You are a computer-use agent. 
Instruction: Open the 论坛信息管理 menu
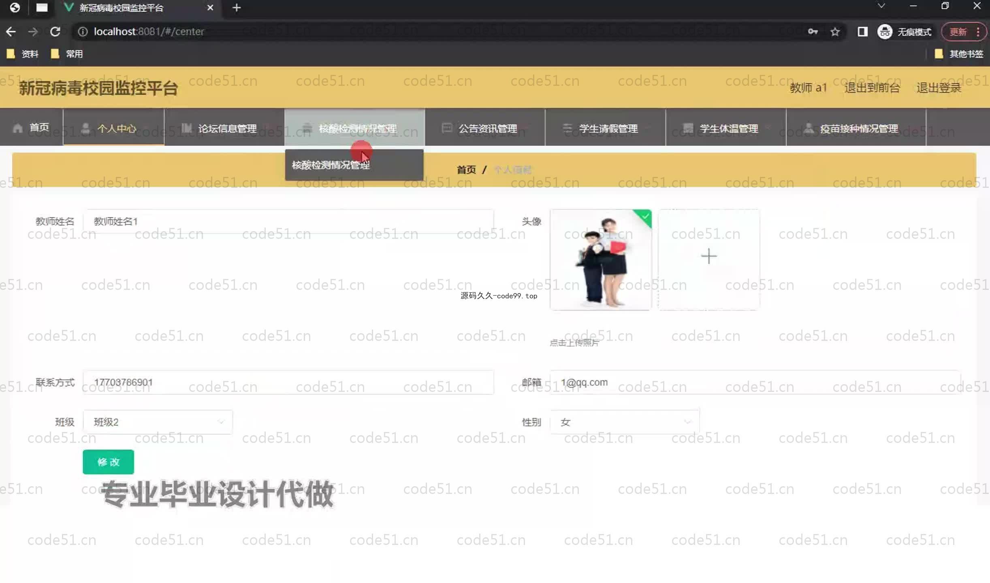(x=224, y=128)
